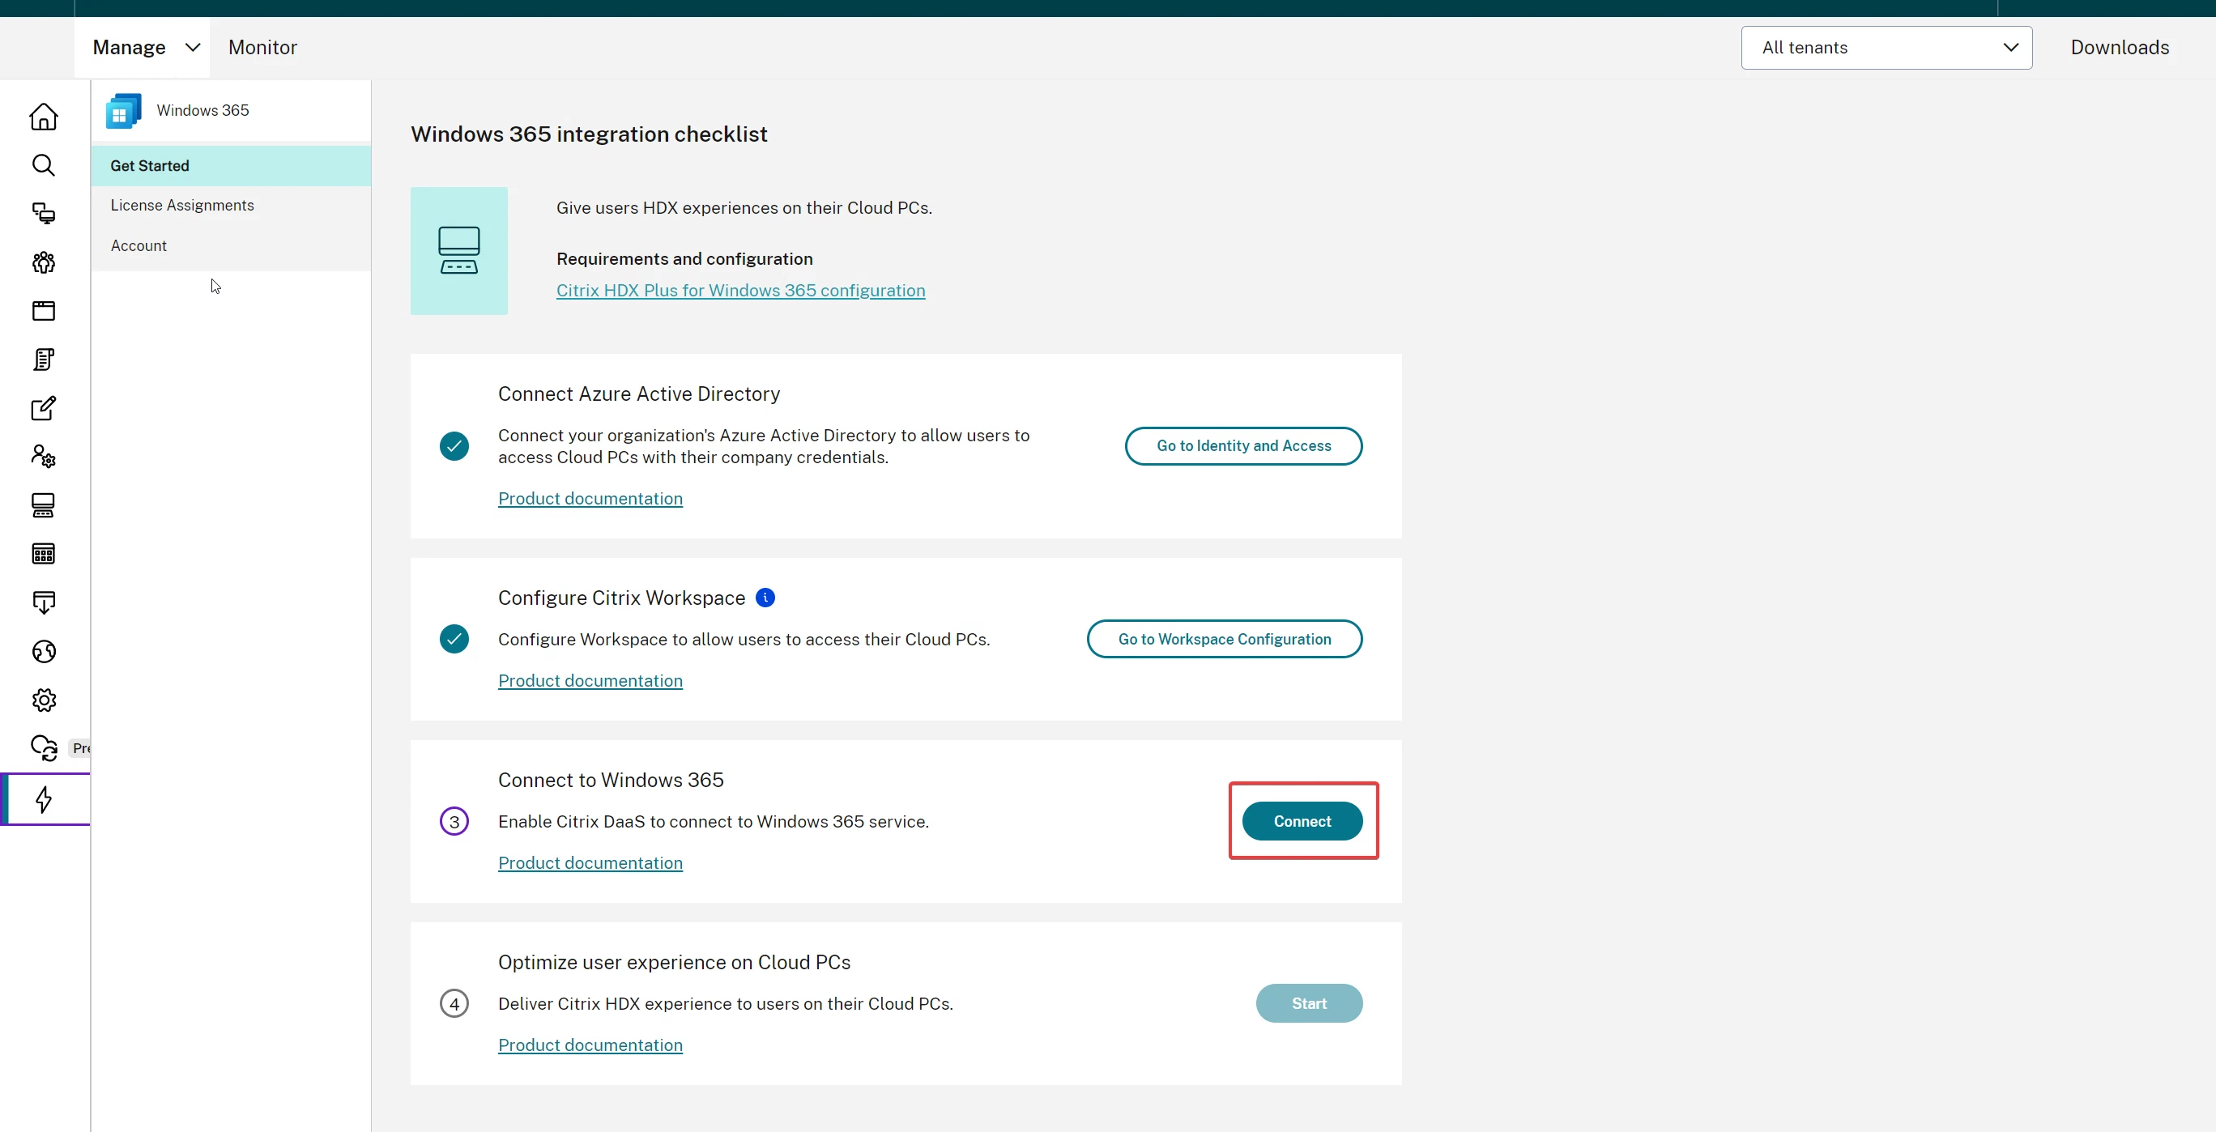2216x1132 pixels.
Task: Open the Settings gear icon in sidebar
Action: click(43, 700)
